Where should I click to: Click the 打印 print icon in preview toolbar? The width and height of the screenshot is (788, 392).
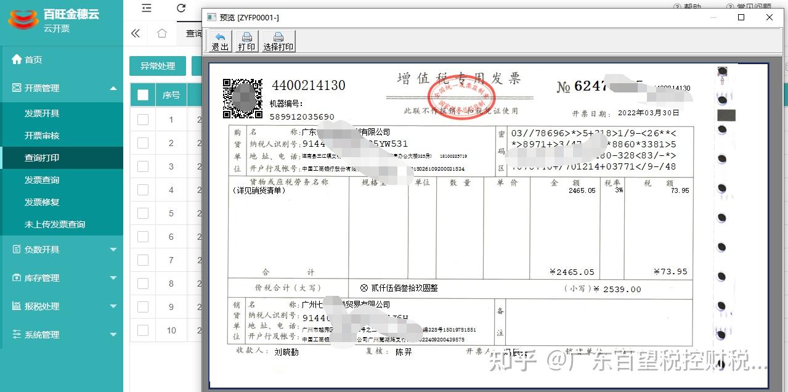pyautogui.click(x=246, y=41)
